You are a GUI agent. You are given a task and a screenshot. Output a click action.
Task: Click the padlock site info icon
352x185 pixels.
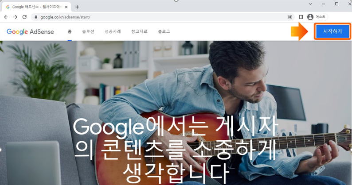tap(36, 17)
